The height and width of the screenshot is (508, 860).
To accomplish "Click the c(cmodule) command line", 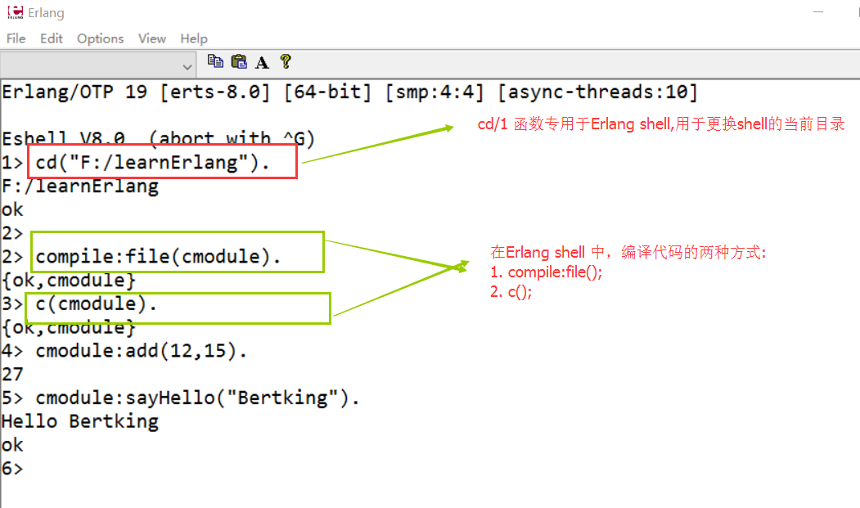I will pos(96,304).
